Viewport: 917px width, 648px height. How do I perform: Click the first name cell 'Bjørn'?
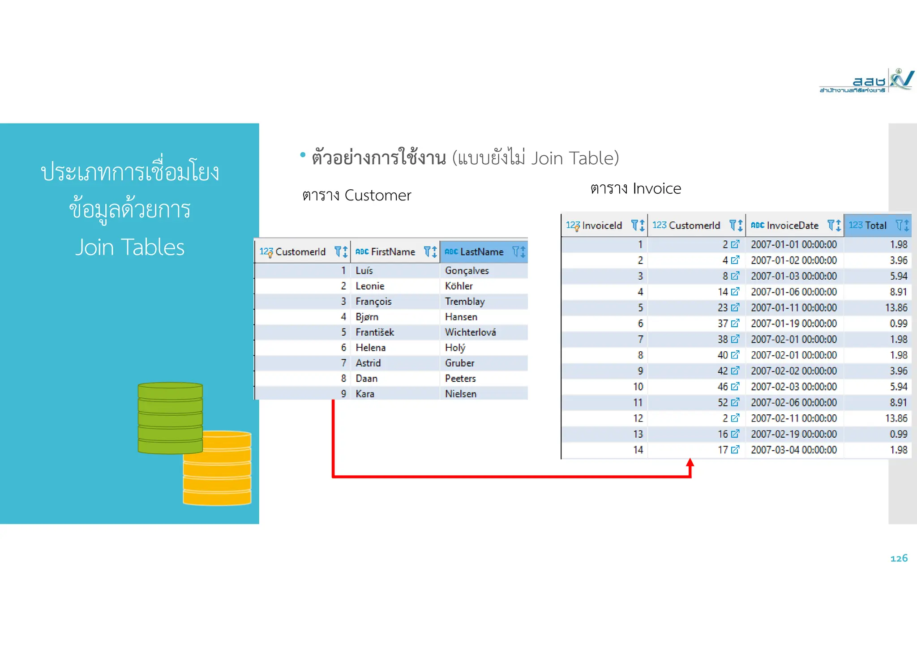click(x=395, y=317)
